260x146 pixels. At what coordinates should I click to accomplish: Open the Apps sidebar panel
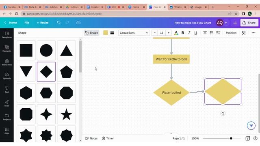coord(7,131)
